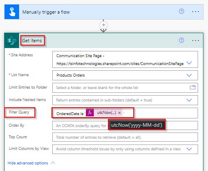Screen dimensions: 208x171
Task: Click the Include Nested Items label
Action: point(27,100)
